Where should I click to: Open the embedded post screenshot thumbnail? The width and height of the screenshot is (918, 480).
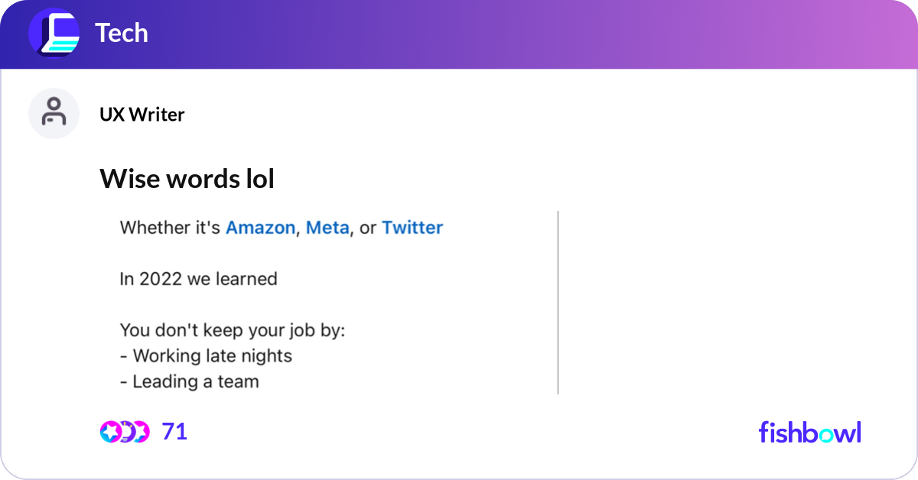(x=329, y=303)
